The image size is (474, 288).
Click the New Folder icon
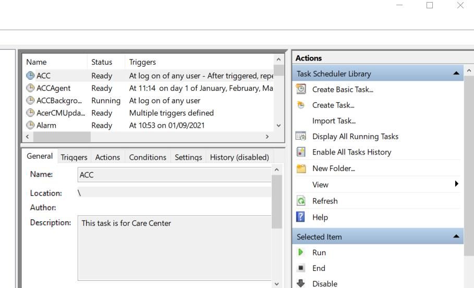[301, 168]
